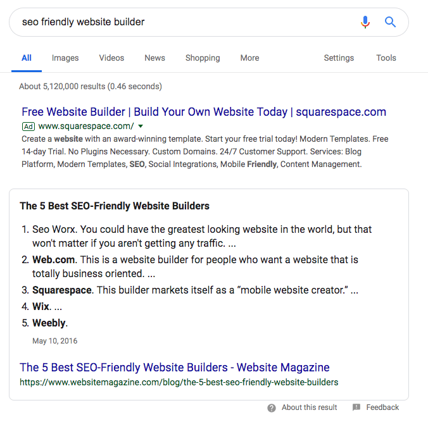This screenshot has width=428, height=422.
Task: Click the blue search magnifier icon
Action: (x=391, y=22)
